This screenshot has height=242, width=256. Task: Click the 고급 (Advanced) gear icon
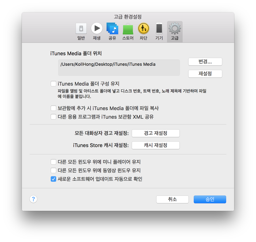[x=175, y=29]
